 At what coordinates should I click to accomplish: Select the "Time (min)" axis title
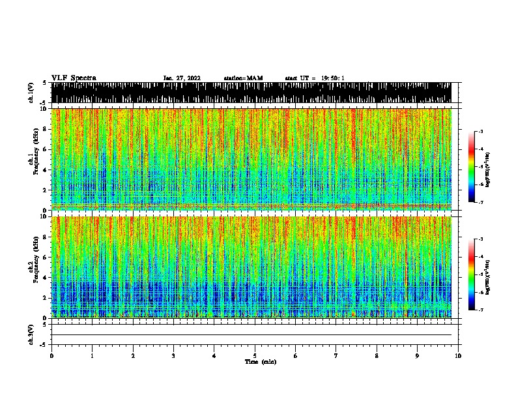point(261,362)
